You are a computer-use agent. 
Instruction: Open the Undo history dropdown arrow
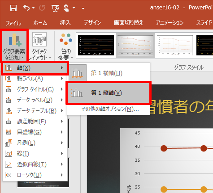coord(33,8)
